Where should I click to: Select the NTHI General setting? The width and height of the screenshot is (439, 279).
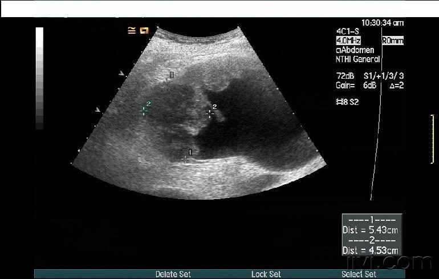click(358, 59)
